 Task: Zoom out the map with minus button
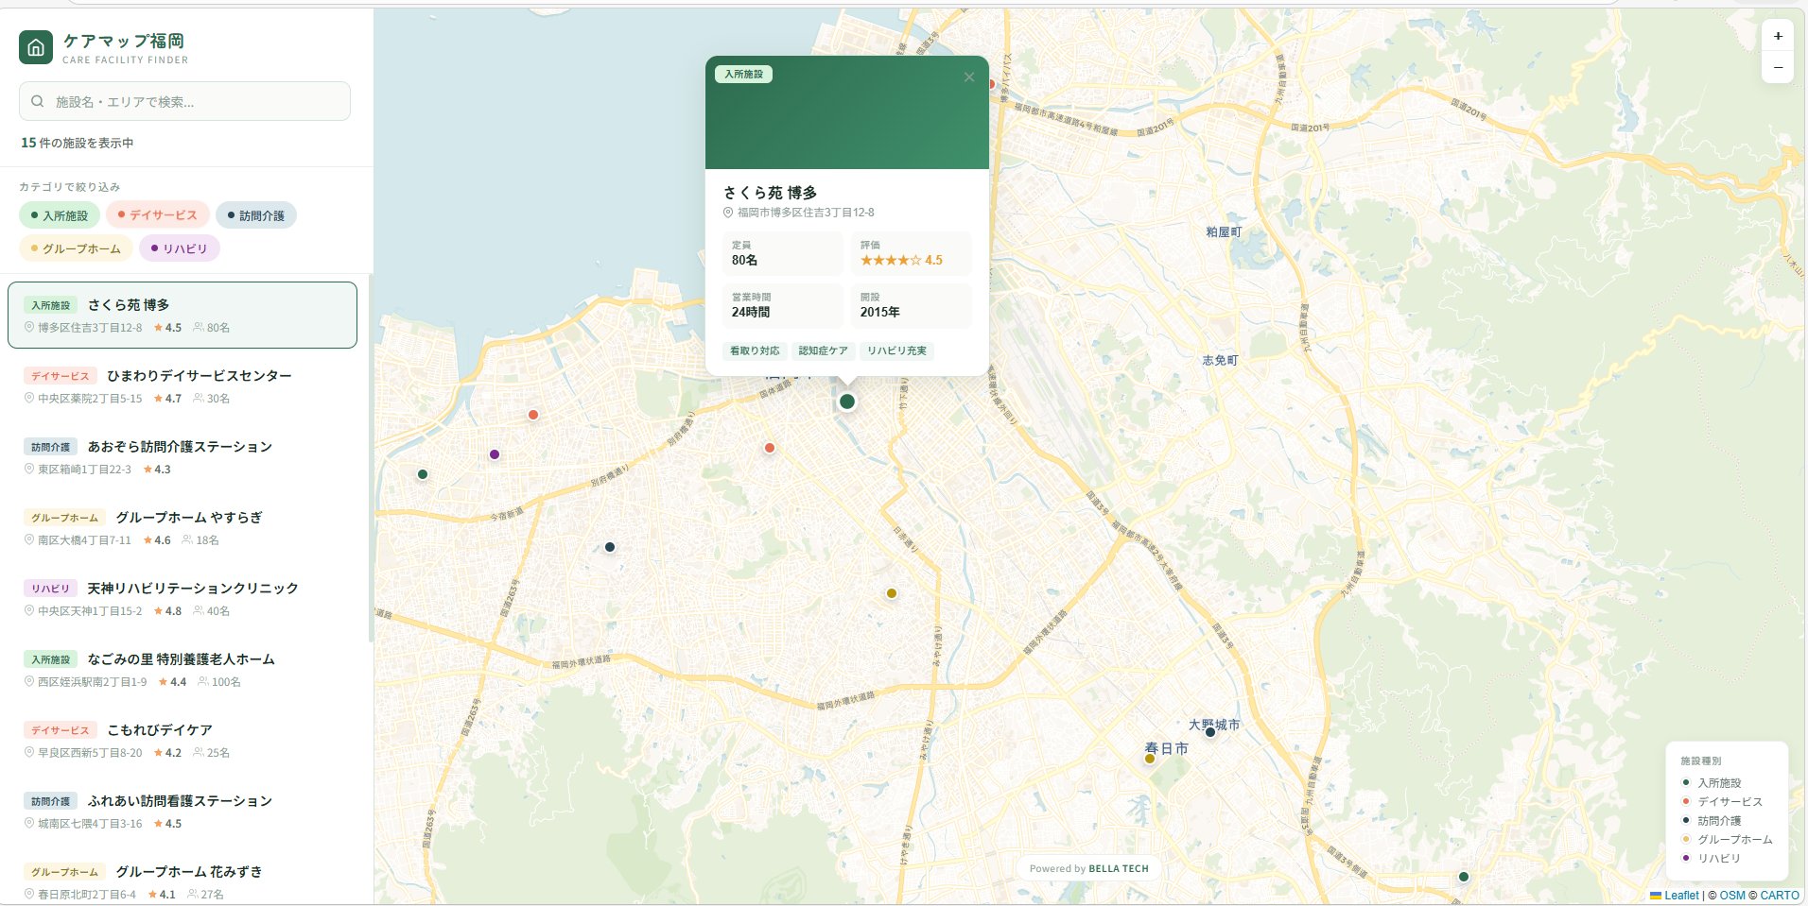point(1778,67)
